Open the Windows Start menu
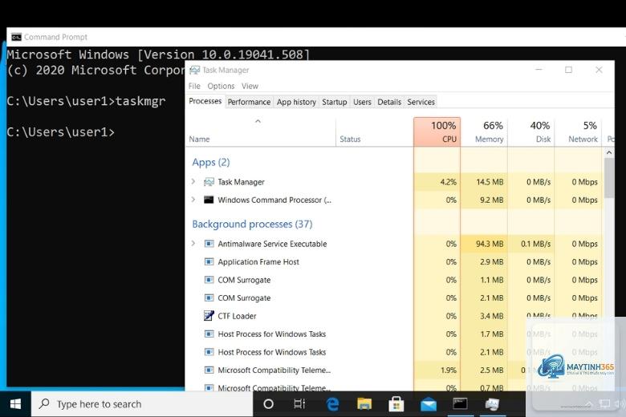The image size is (626, 417). point(15,404)
